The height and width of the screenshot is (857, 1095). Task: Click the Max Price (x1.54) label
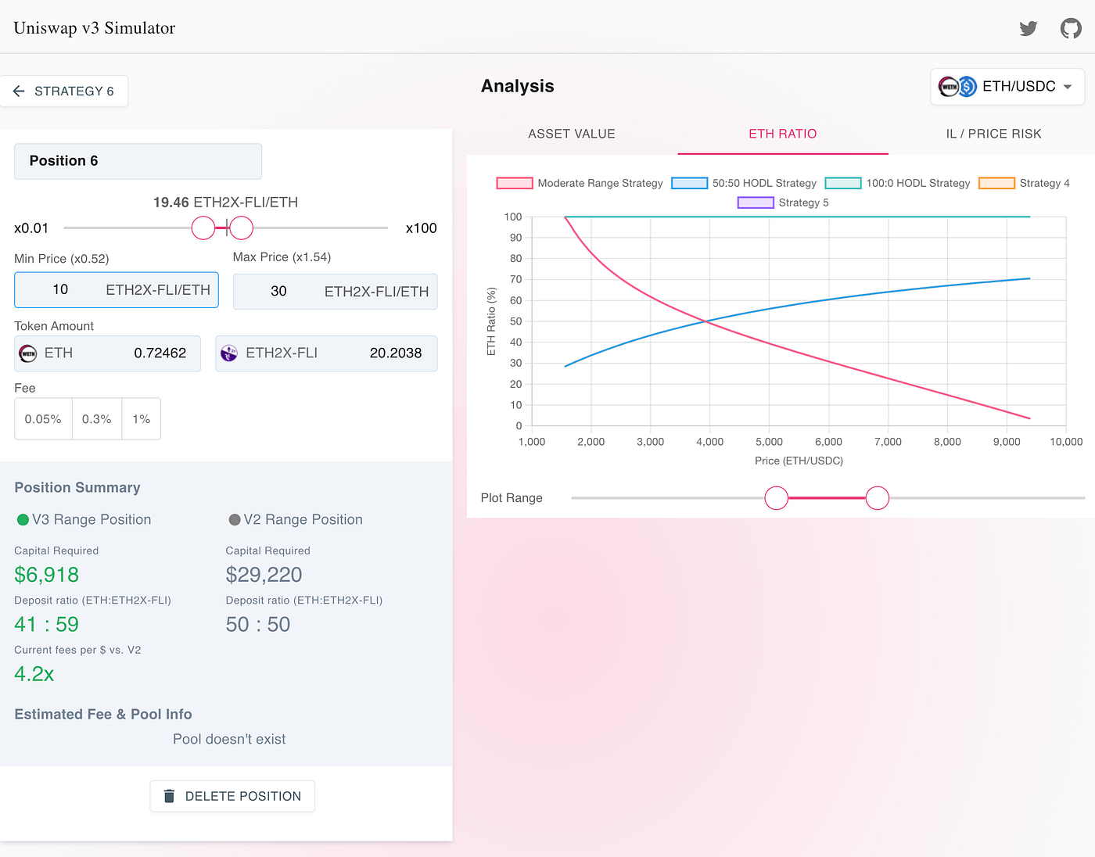coord(282,257)
